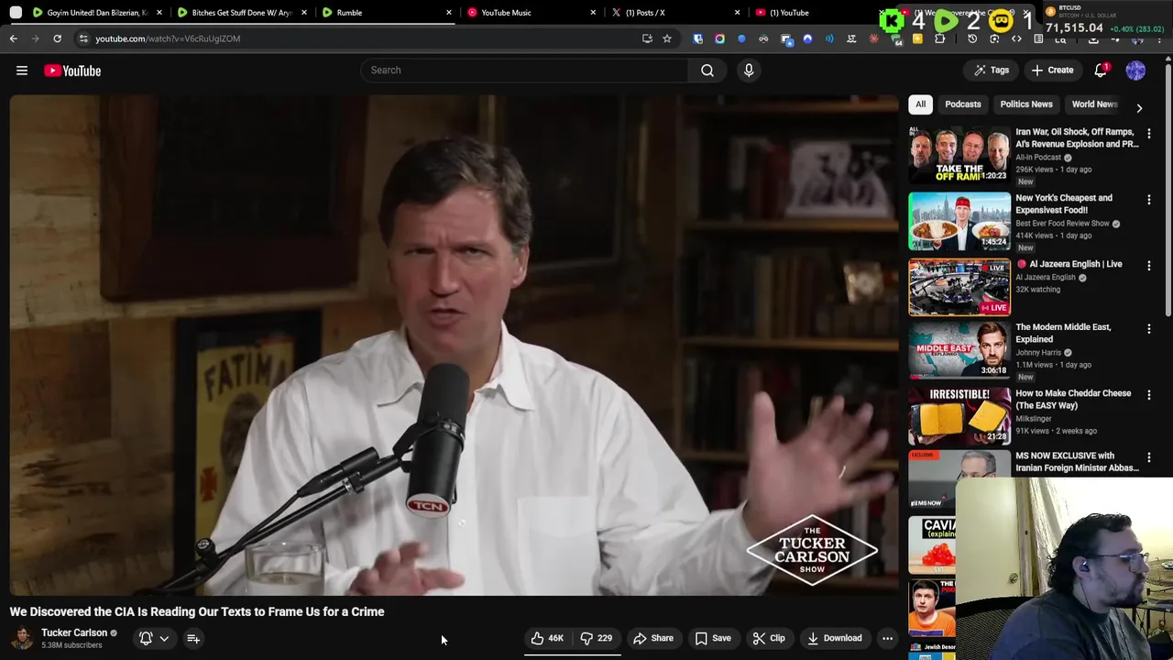Open the Tucker Carlson channel avatar
The width and height of the screenshot is (1173, 660).
coord(22,638)
